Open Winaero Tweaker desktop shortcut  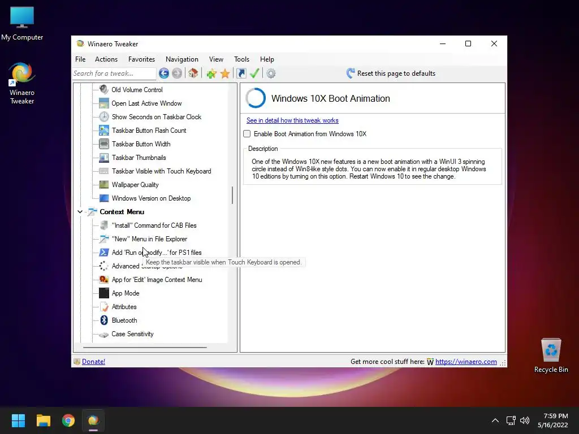coord(22,84)
